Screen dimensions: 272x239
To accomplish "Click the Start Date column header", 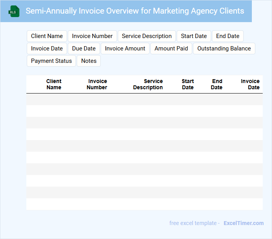I will [x=188, y=84].
